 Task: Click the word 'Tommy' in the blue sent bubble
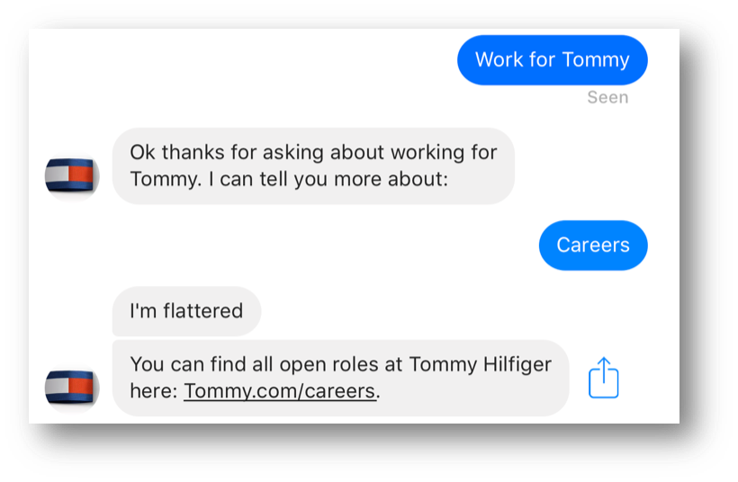tap(596, 59)
